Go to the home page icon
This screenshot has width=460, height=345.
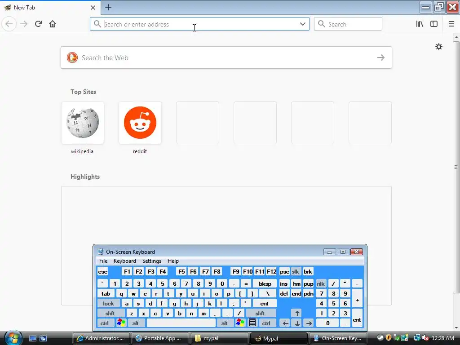pos(53,24)
